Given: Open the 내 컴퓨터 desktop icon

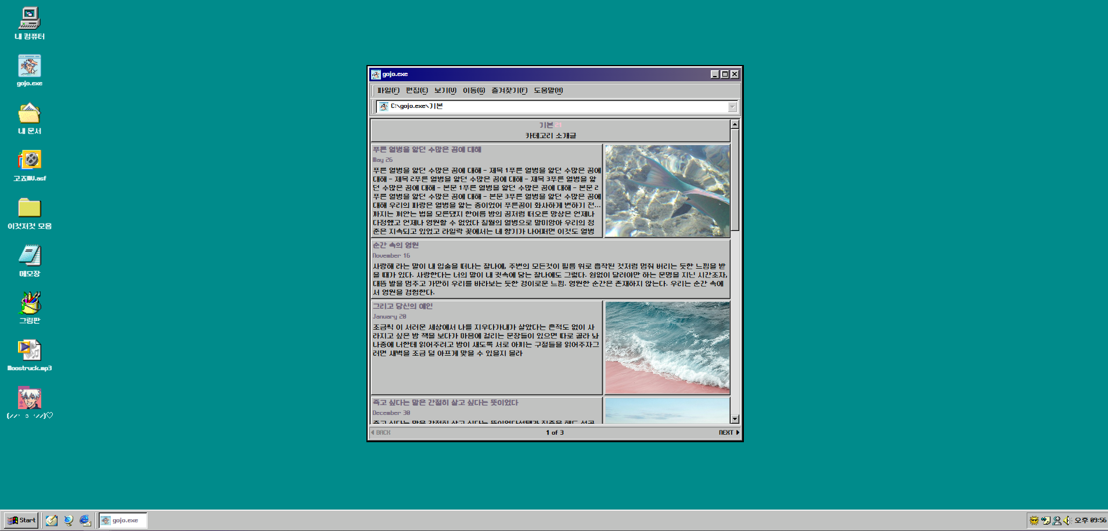Looking at the screenshot, I should [x=29, y=23].
